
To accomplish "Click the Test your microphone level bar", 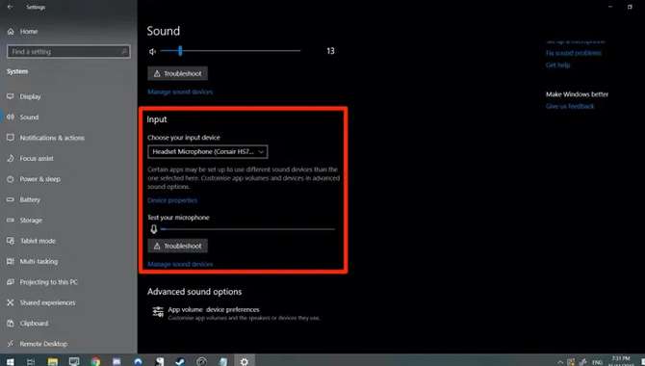I will [x=248, y=229].
